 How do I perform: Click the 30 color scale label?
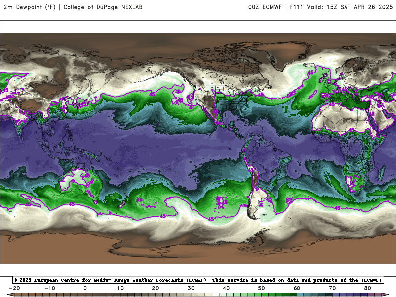[191, 288]
